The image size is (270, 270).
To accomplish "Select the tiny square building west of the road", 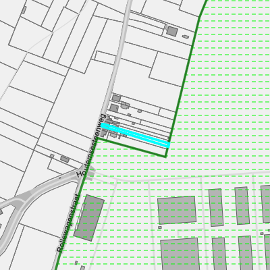I will (x=52, y=156).
